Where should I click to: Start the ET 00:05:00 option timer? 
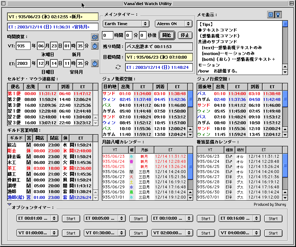pos(139,219)
